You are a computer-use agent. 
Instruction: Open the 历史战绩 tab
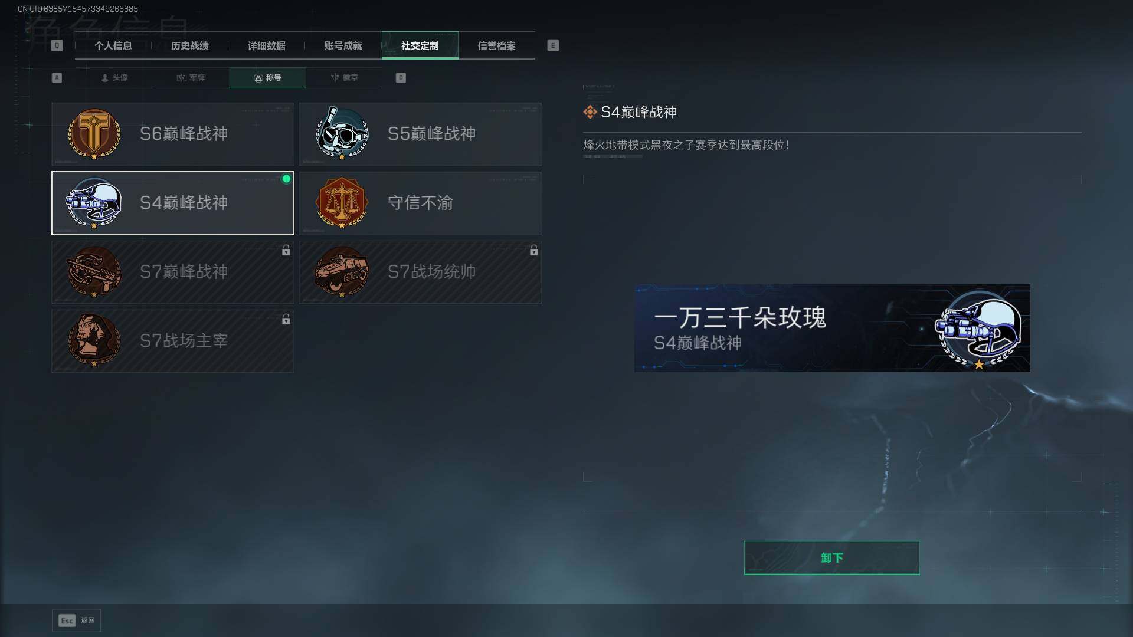(190, 45)
